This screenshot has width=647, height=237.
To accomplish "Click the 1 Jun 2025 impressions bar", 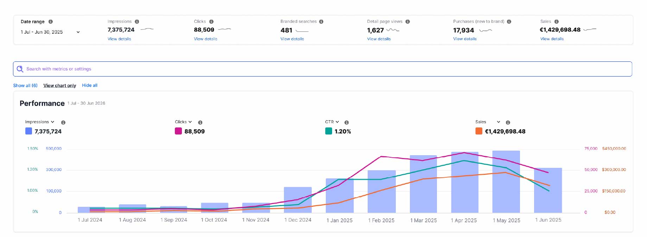I will click(548, 190).
